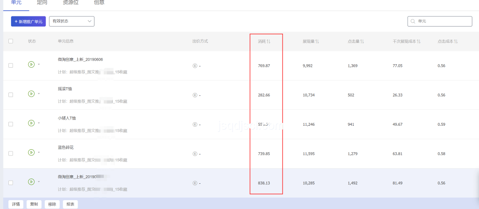
Task: Open the 定向 tab
Action: (x=42, y=3)
